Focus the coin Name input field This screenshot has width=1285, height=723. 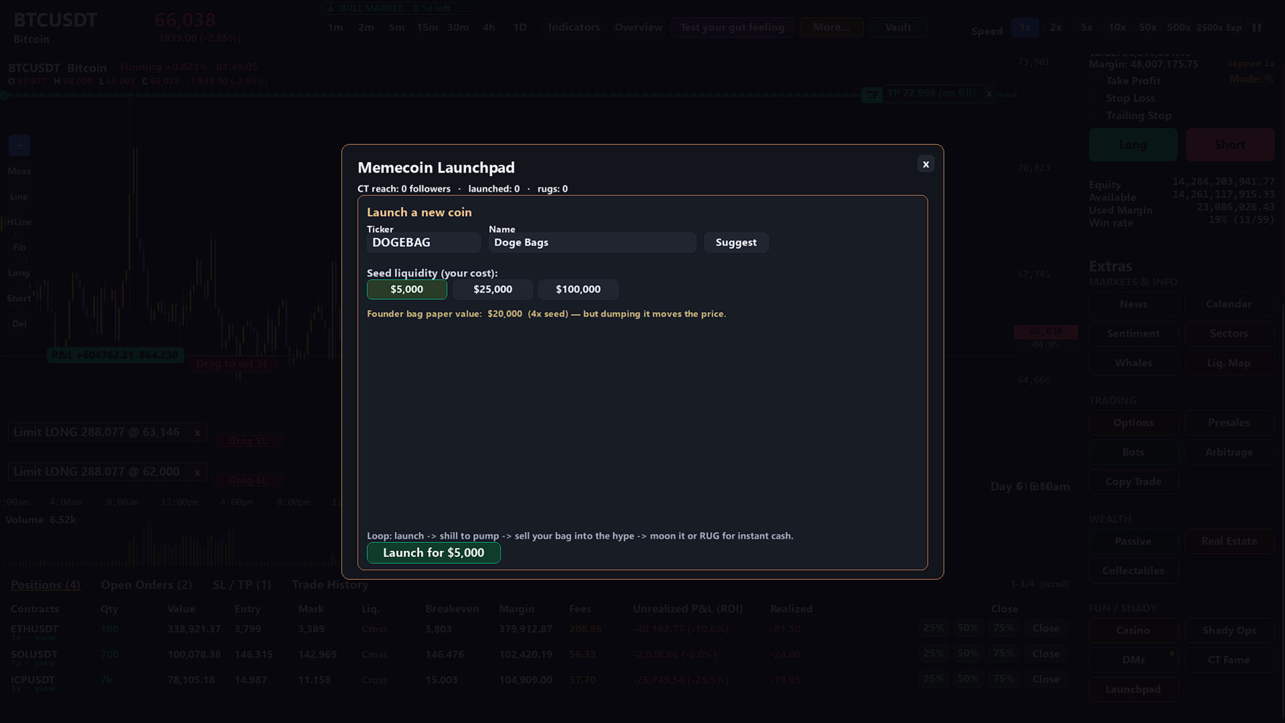coord(592,242)
